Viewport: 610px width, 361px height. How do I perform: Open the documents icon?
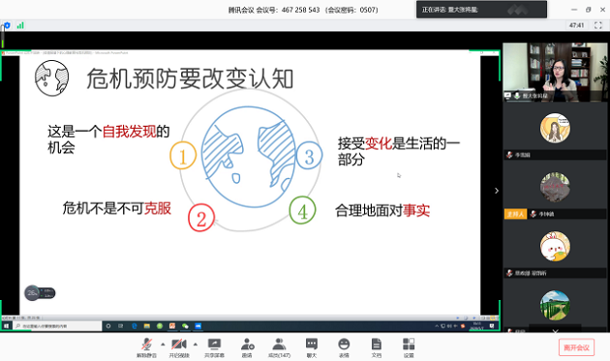[x=377, y=347]
